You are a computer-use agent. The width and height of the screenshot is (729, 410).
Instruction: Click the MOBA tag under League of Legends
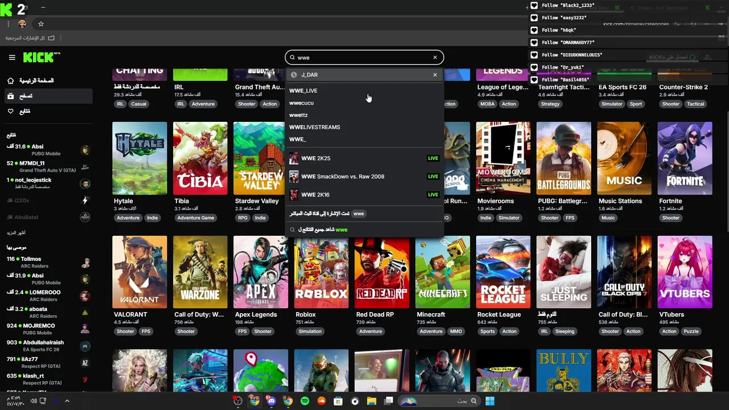click(x=487, y=104)
